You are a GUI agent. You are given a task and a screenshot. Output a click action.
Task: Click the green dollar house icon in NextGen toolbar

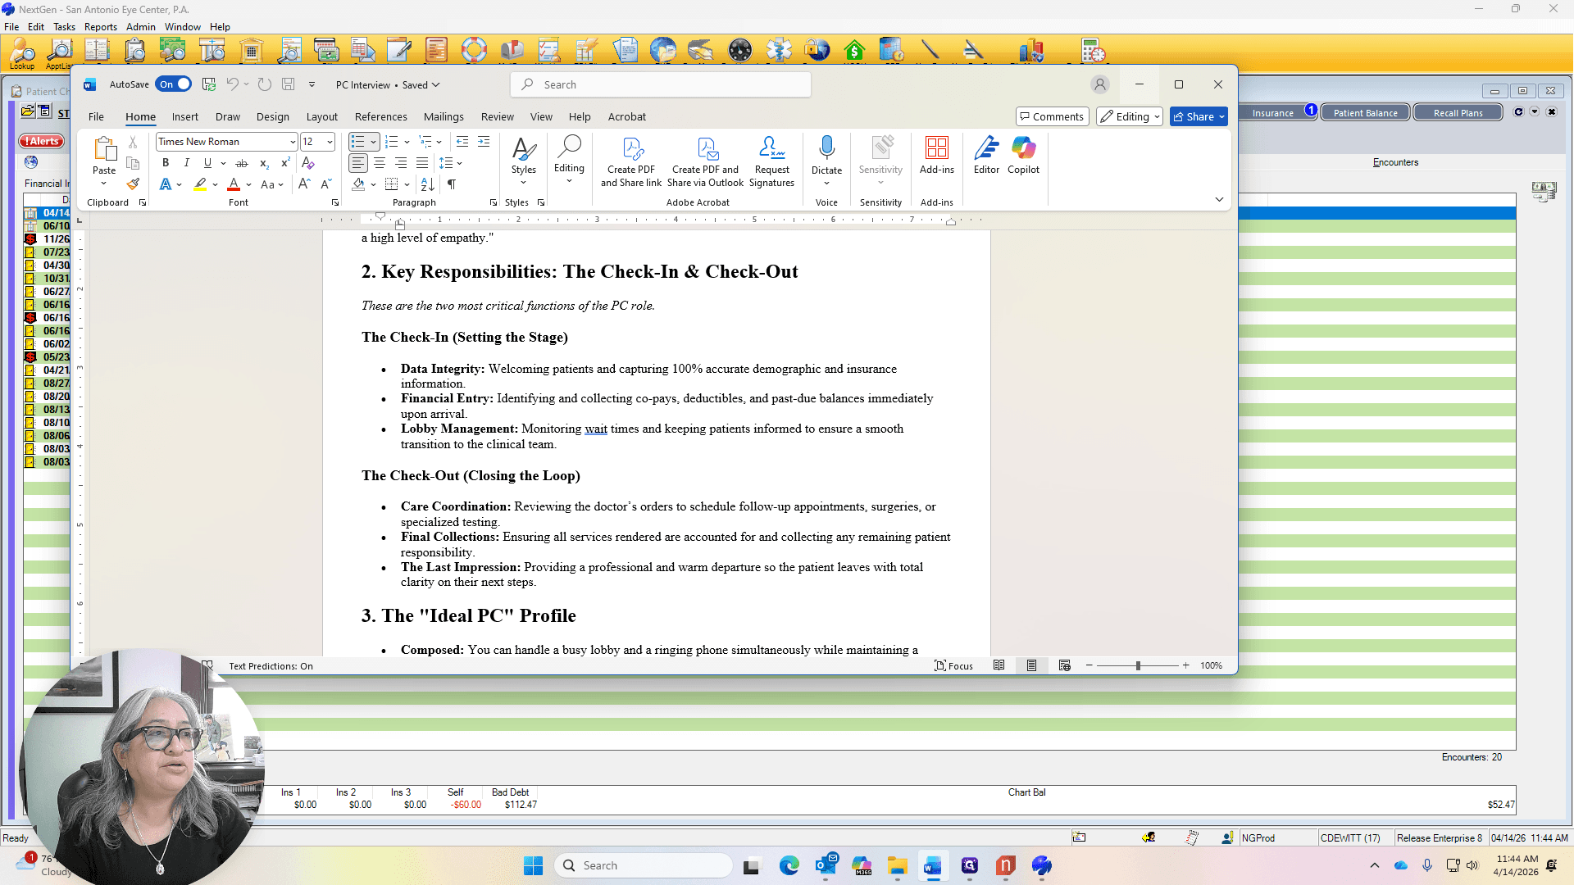[x=854, y=51]
